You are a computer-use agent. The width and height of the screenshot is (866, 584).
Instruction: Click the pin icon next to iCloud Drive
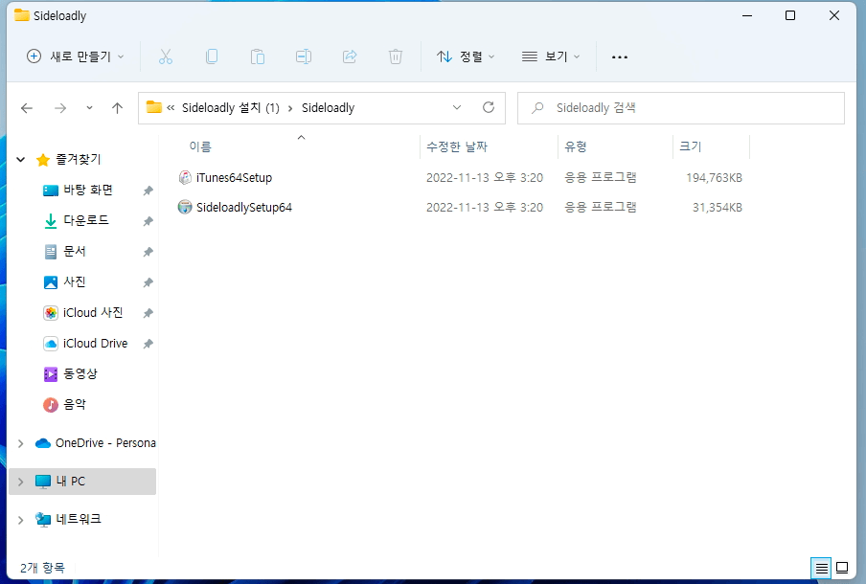tap(148, 344)
